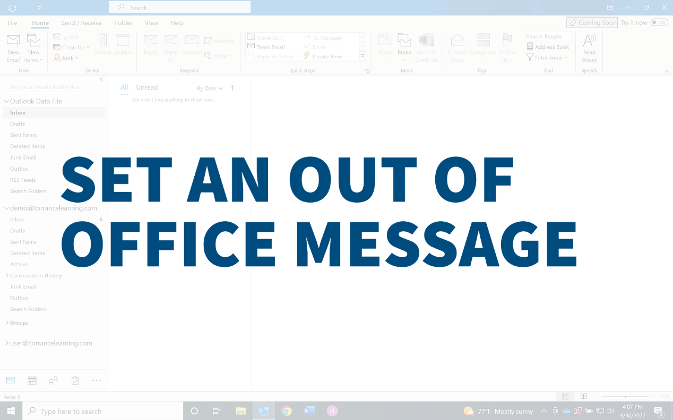Switch to the View tab

151,23
